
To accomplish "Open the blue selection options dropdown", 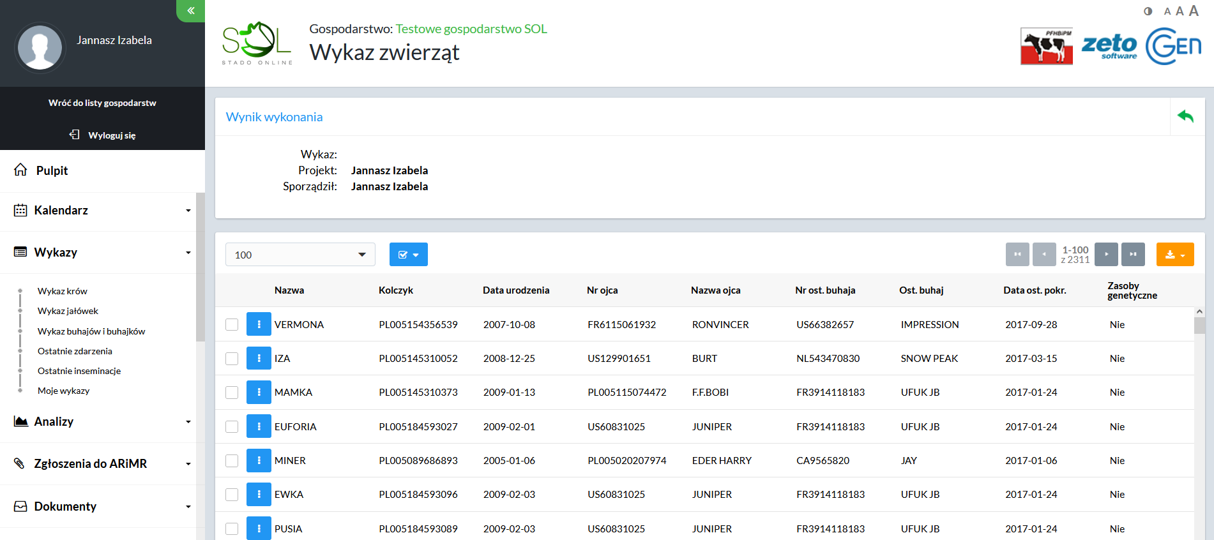I will tap(409, 254).
